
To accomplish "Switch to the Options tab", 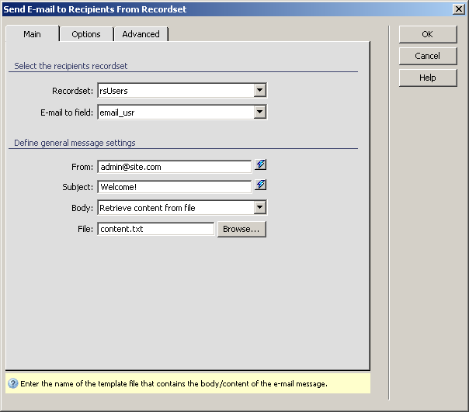I will point(86,34).
